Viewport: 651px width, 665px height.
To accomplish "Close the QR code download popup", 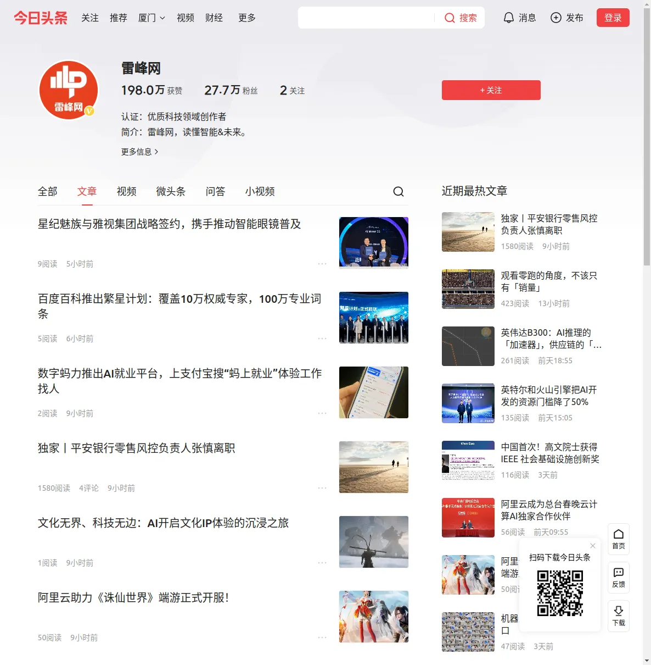I will [x=593, y=546].
